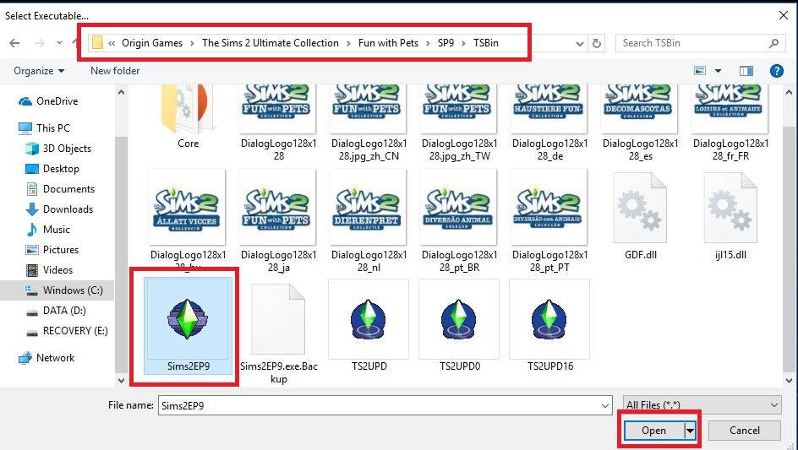Click the Cancel button

coord(744,431)
